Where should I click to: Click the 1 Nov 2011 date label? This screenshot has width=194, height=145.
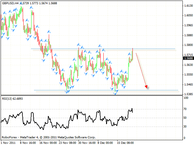click(x=8, y=142)
